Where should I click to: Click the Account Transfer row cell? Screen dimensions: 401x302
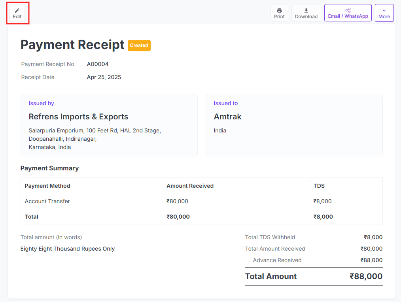pyautogui.click(x=47, y=201)
